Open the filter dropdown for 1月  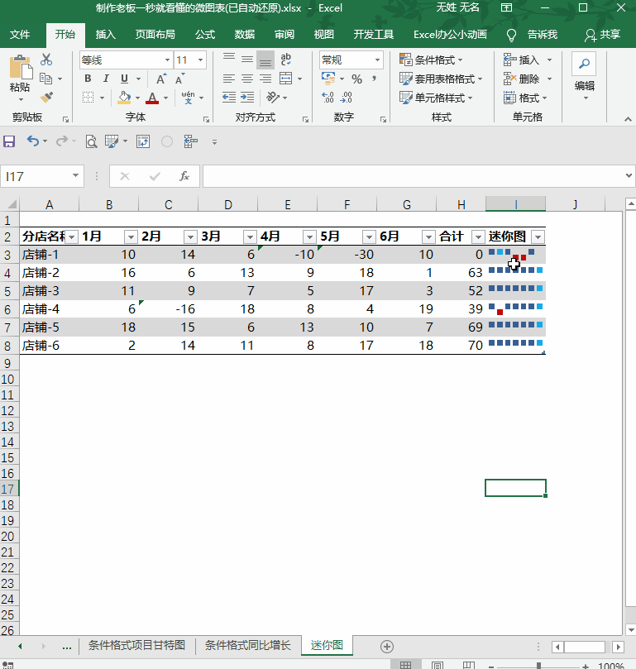pos(131,237)
